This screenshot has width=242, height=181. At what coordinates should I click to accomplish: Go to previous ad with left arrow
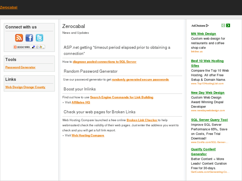pyautogui.click(x=223, y=26)
